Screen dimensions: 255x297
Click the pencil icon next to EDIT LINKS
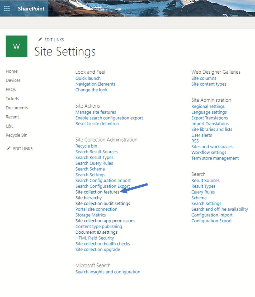click(x=40, y=39)
